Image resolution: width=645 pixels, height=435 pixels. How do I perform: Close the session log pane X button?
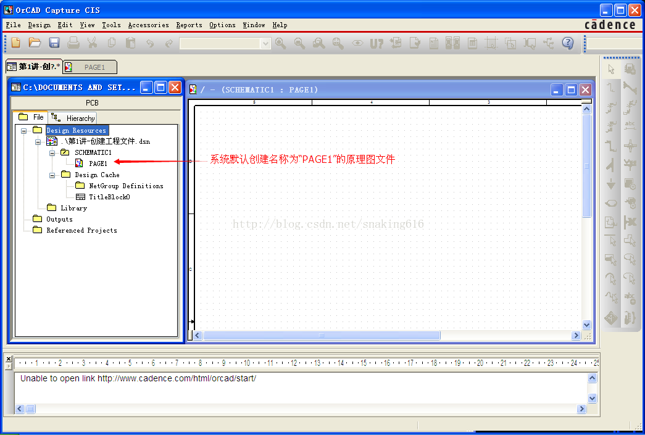[9, 359]
